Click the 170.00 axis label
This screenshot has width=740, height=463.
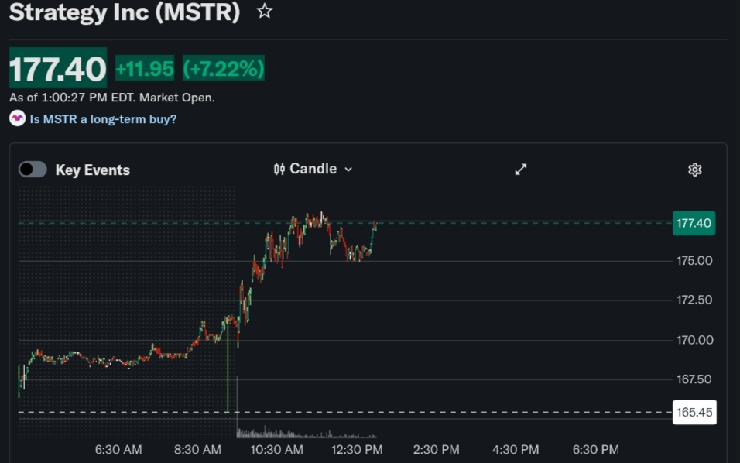coord(694,340)
